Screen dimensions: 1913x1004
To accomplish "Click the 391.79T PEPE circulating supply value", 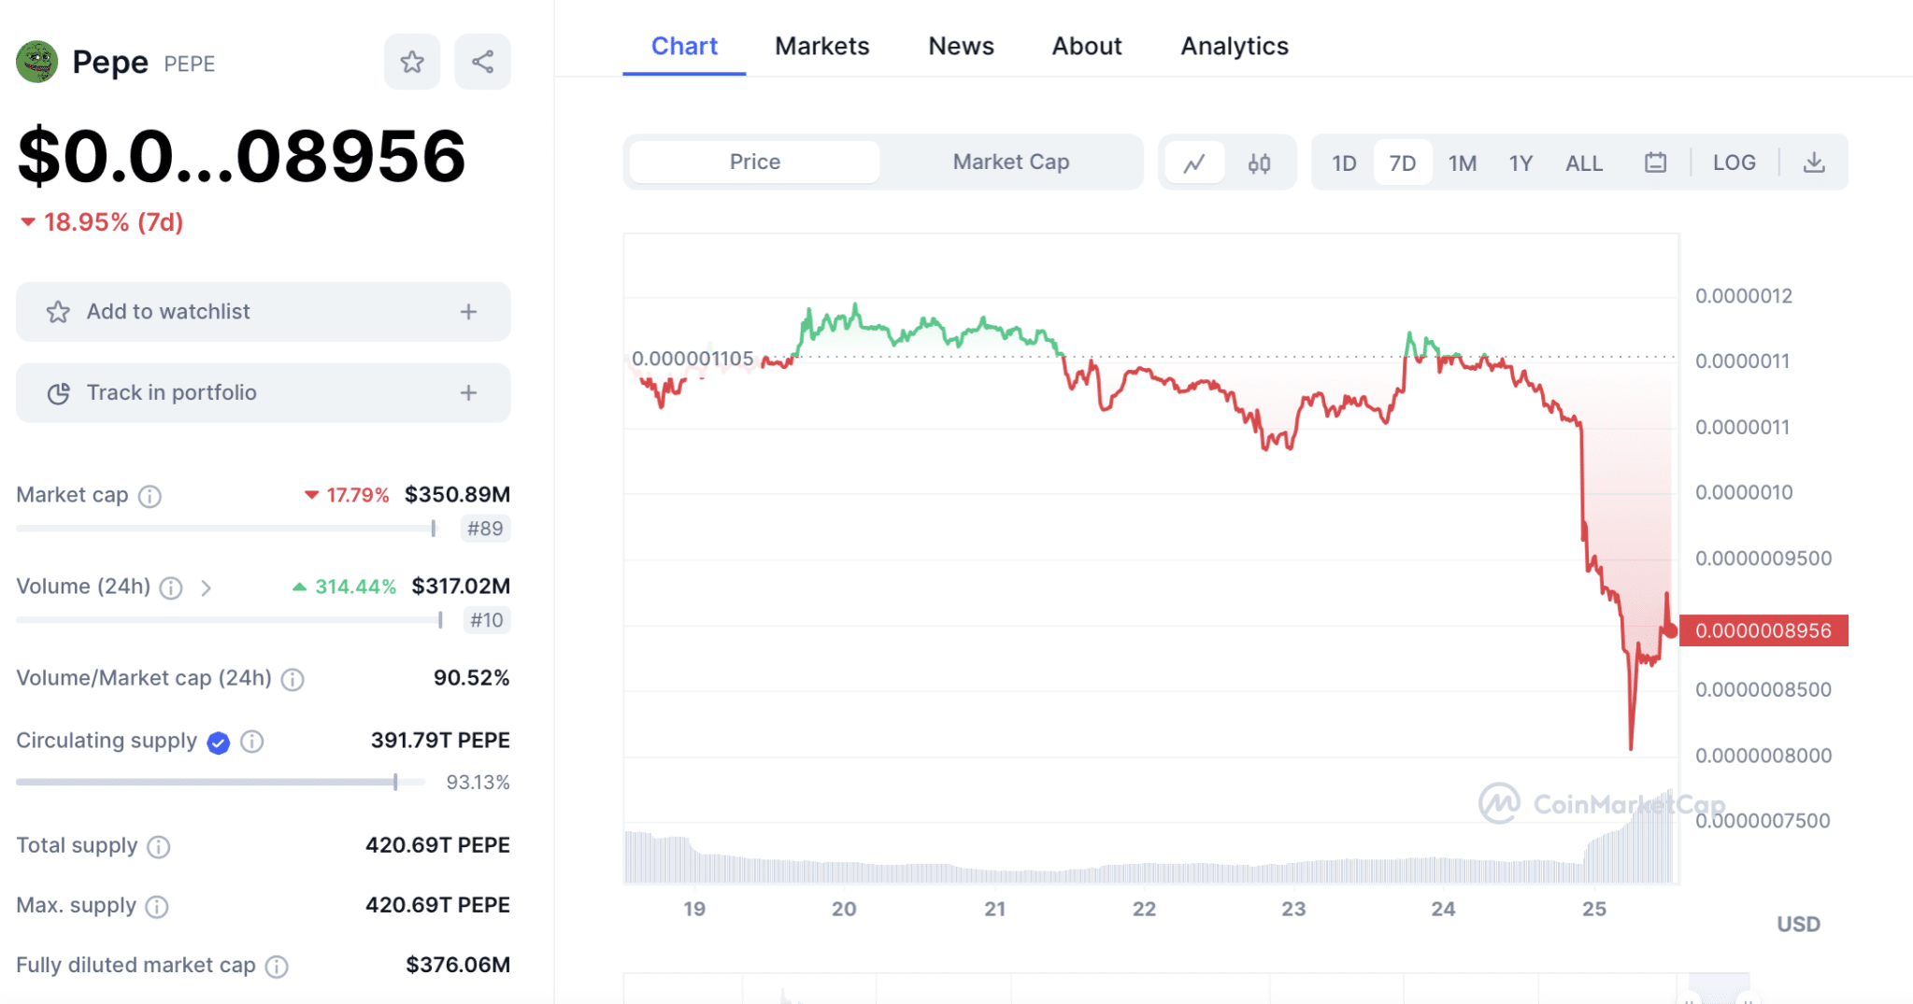I will pyautogui.click(x=440, y=740).
